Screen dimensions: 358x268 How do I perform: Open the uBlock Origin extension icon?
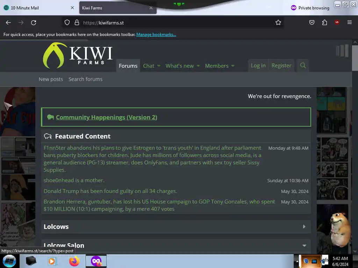tap(337, 22)
